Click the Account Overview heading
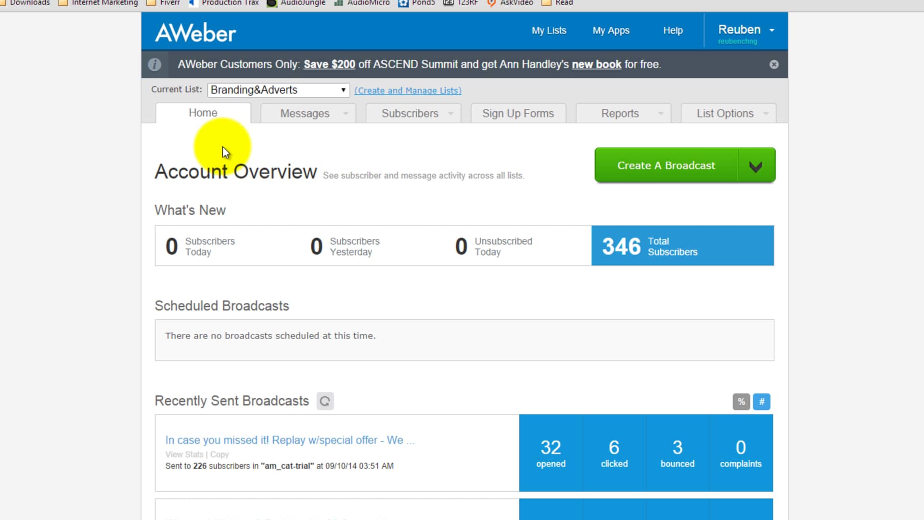 (x=236, y=172)
